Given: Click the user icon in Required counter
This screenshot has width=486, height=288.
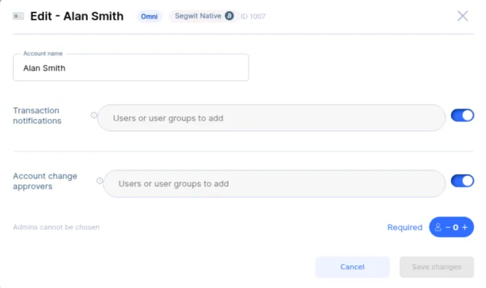Looking at the screenshot, I should pos(438,227).
